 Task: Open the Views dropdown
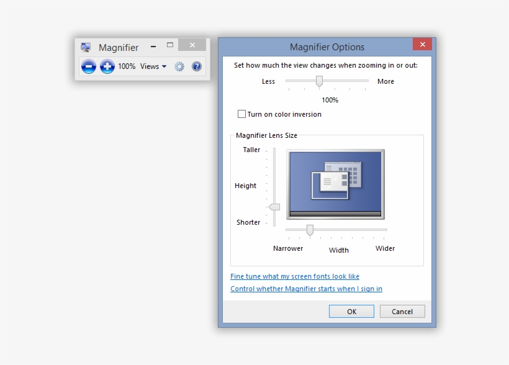click(x=151, y=66)
